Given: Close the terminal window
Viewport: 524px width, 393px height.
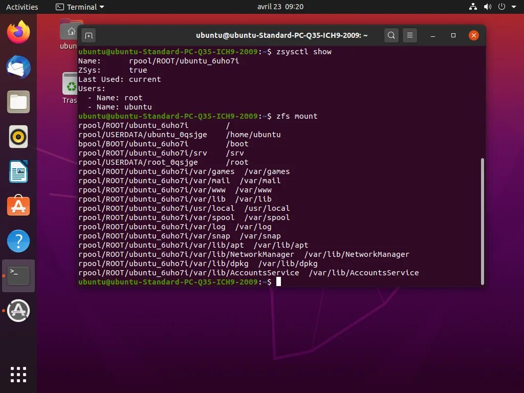Looking at the screenshot, I should tap(473, 35).
